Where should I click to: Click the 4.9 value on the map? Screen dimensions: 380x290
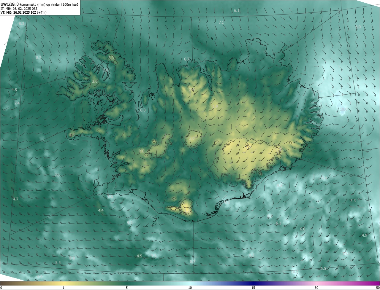tap(365, 235)
